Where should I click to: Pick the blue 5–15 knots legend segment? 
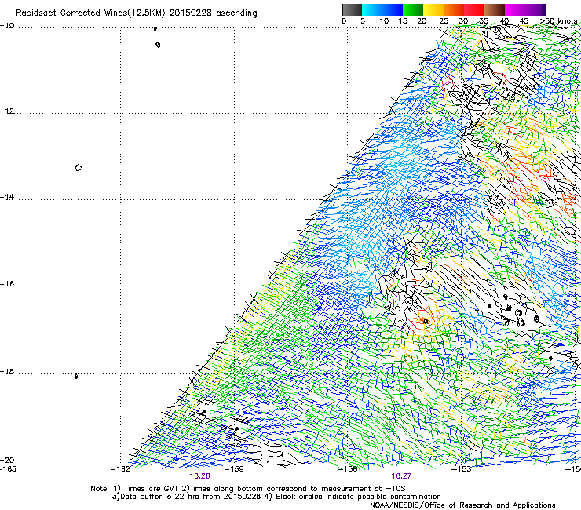point(382,9)
